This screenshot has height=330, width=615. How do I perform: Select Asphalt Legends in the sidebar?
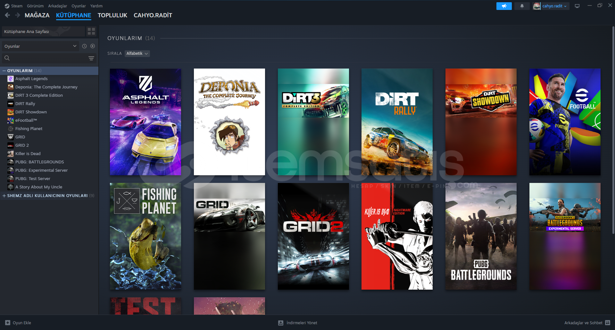pos(31,78)
